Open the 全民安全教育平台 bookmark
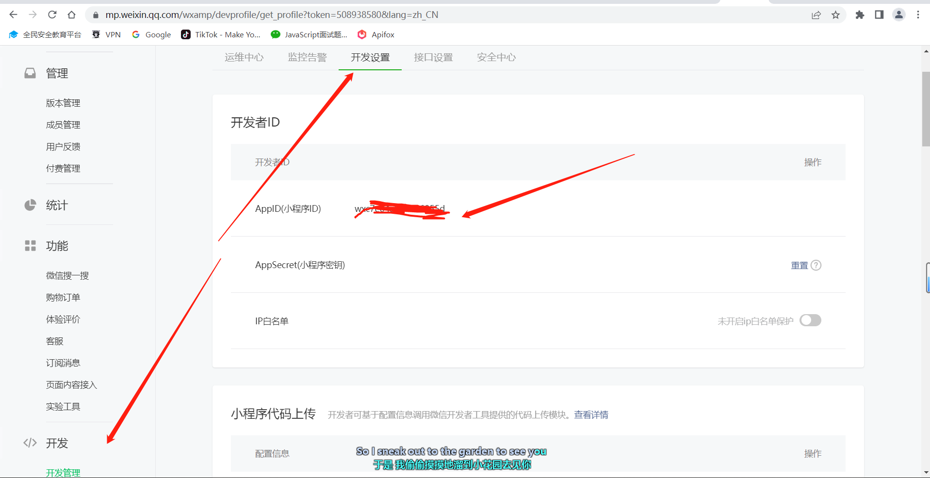 (x=45, y=34)
